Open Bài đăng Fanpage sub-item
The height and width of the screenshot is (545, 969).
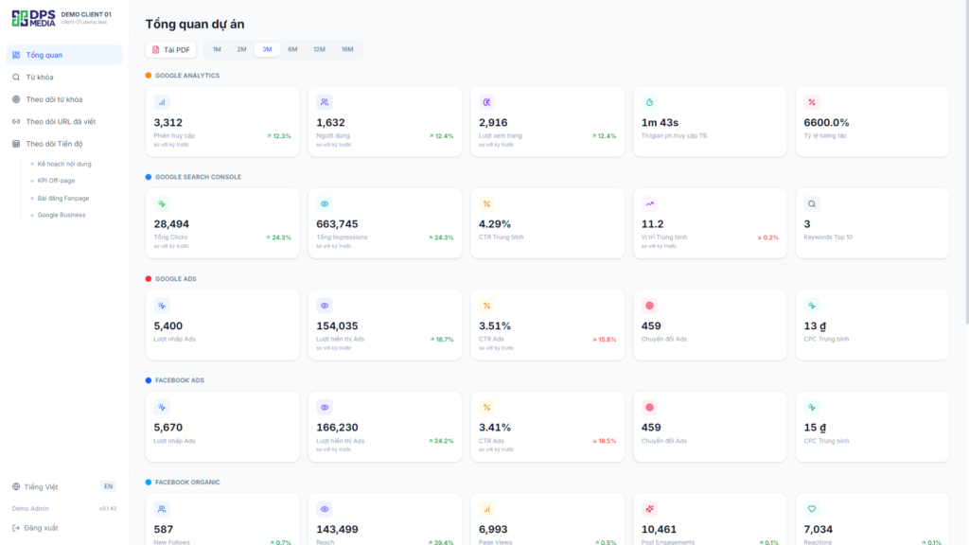[63, 199]
